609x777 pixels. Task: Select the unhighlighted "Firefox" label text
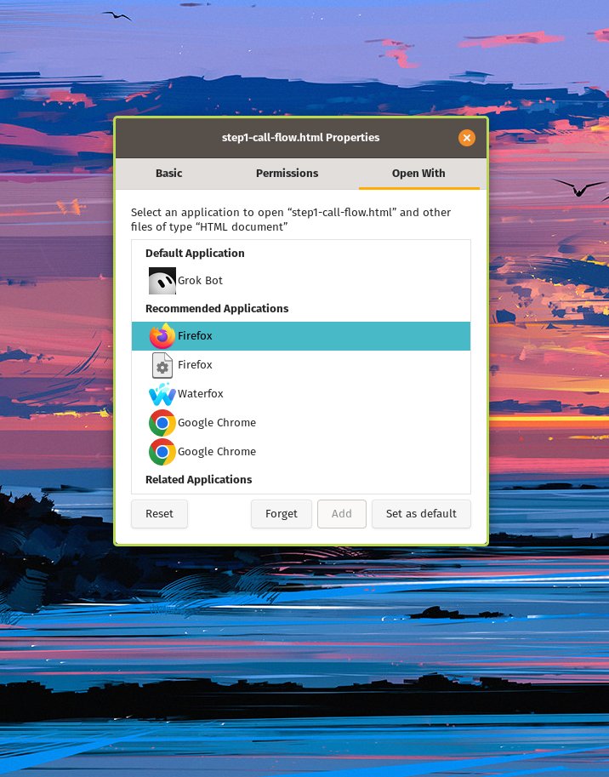[x=195, y=365]
